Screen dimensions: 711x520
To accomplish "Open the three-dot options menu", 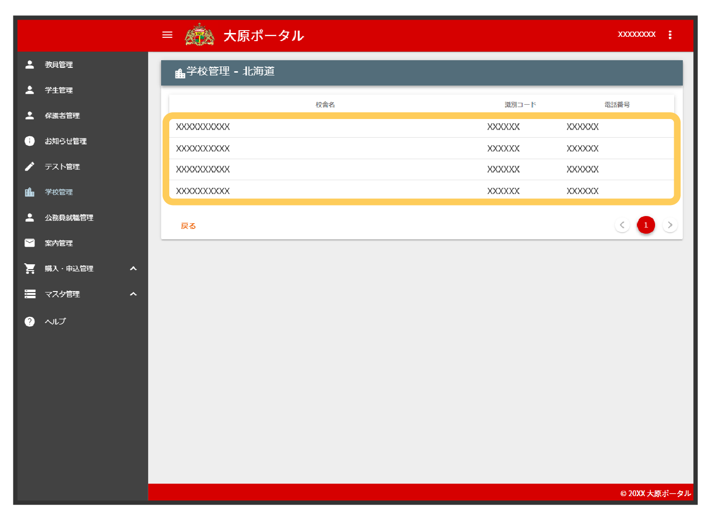I will 670,35.
